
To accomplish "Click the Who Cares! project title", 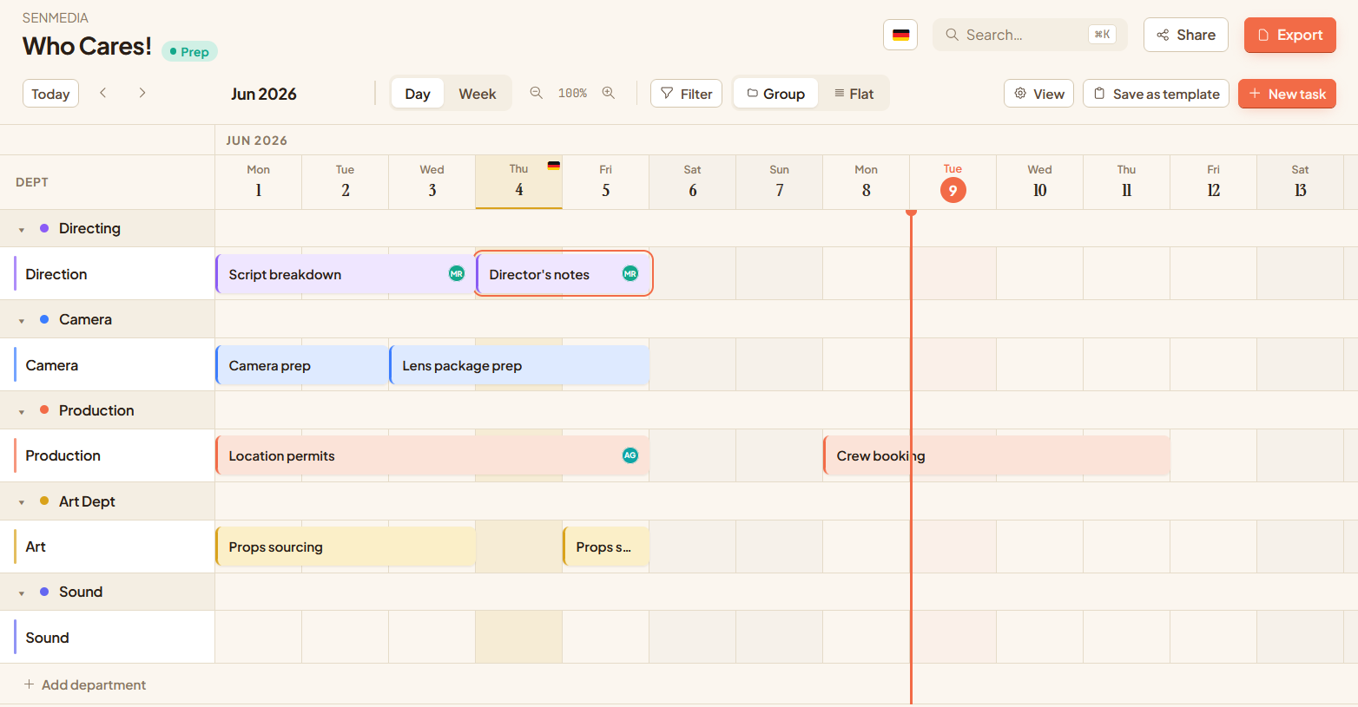I will tap(87, 46).
